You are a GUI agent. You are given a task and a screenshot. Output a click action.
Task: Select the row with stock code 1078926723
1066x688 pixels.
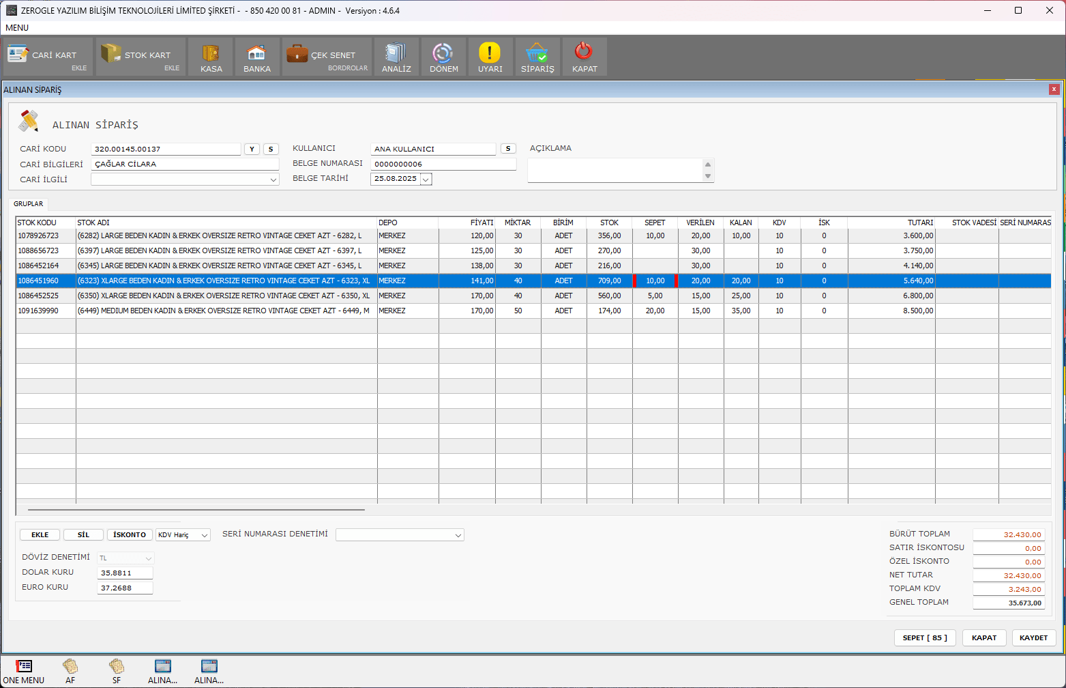pos(533,235)
